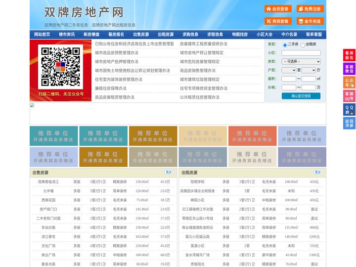
Task: Open the 新房楼盘 menu item
Action: [x=91, y=35]
